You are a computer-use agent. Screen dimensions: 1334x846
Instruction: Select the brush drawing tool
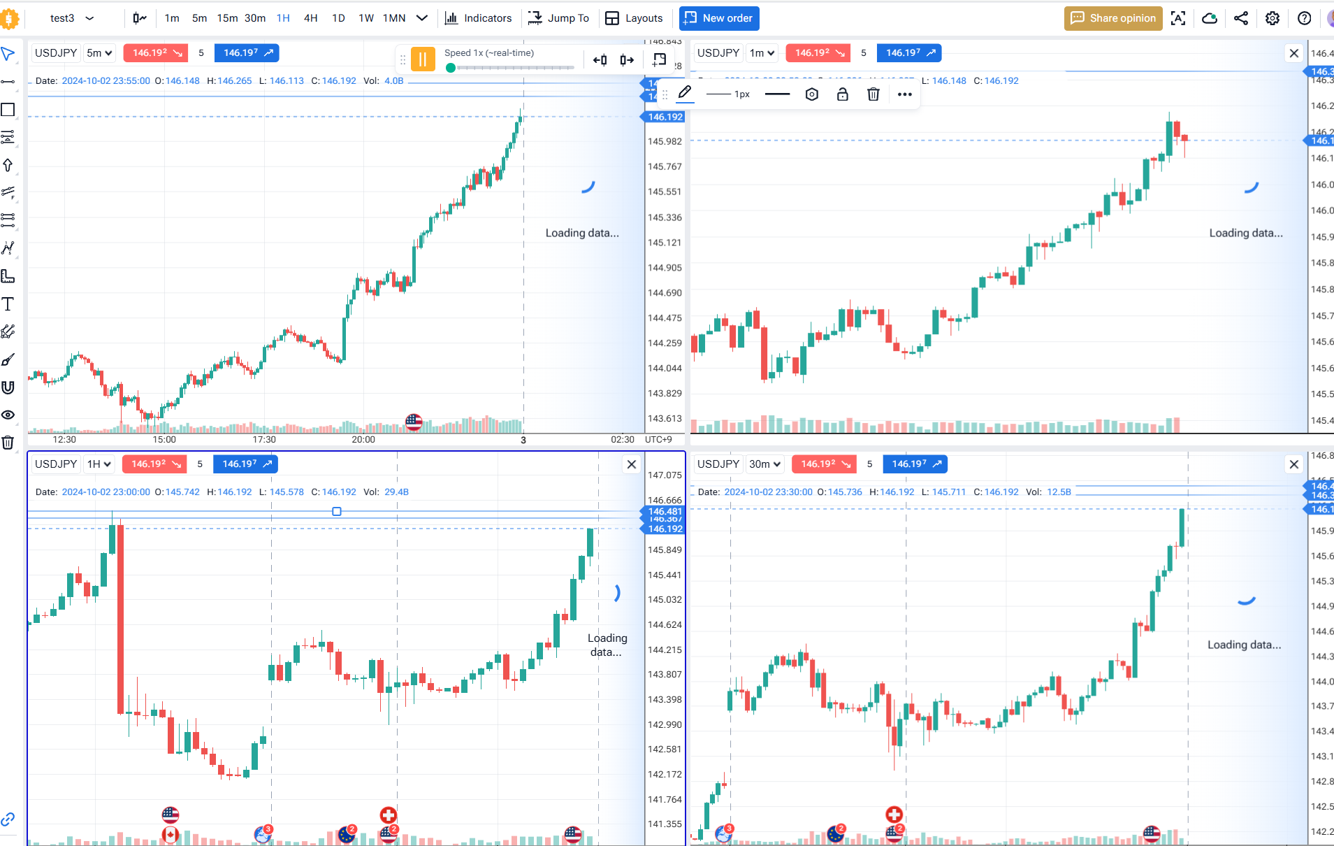tap(8, 360)
